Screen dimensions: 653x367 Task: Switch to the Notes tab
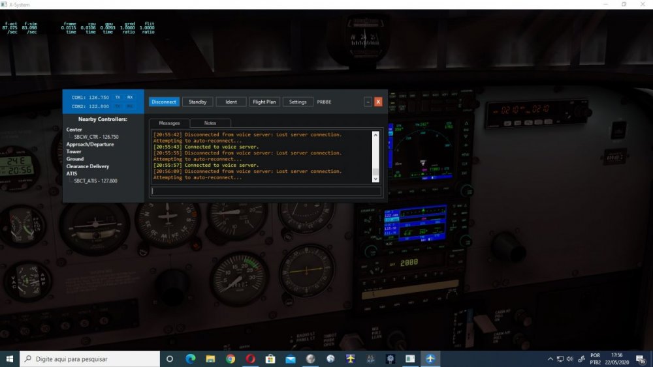click(x=210, y=123)
